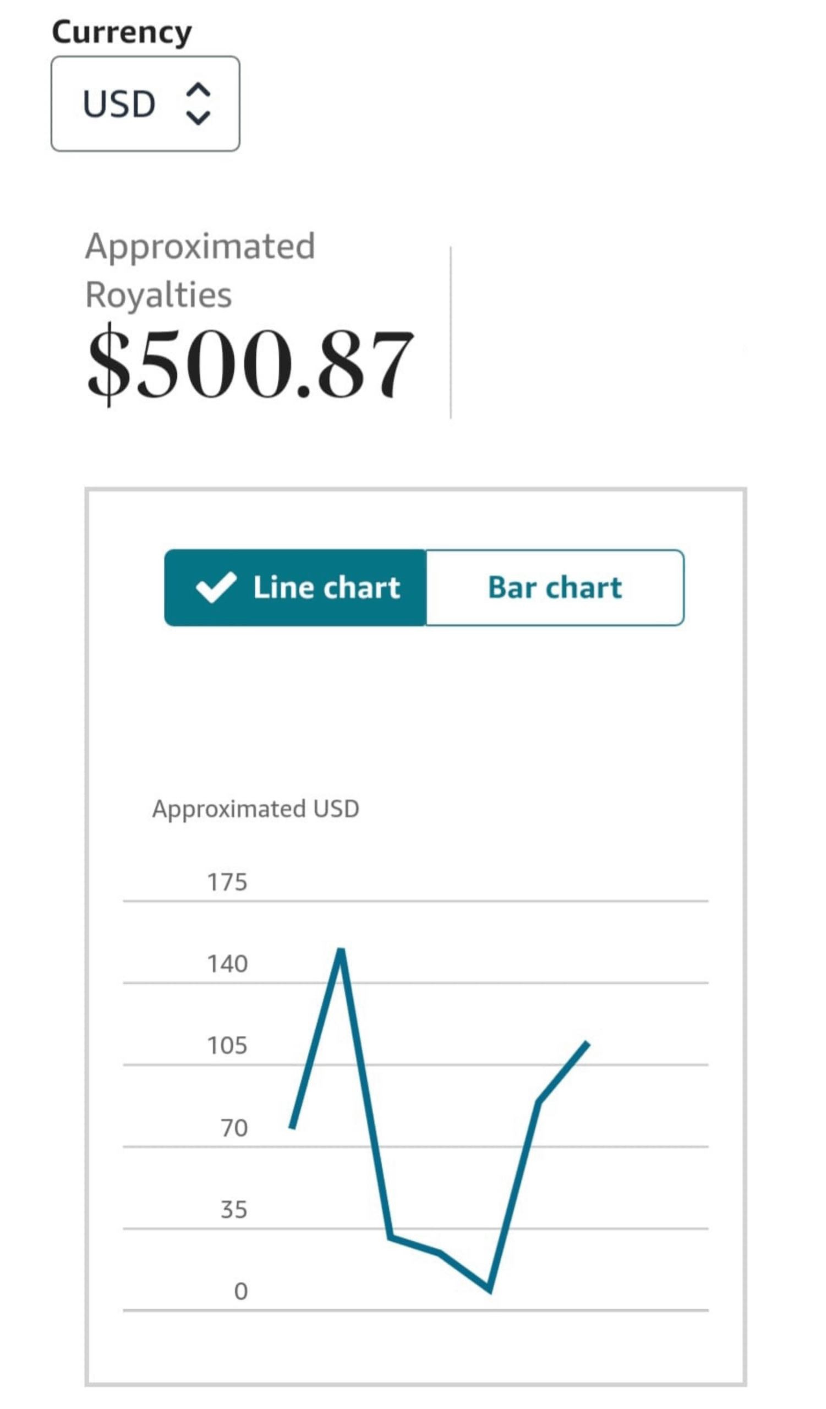
Task: Click the Approximated Royalties heading
Action: [x=200, y=270]
